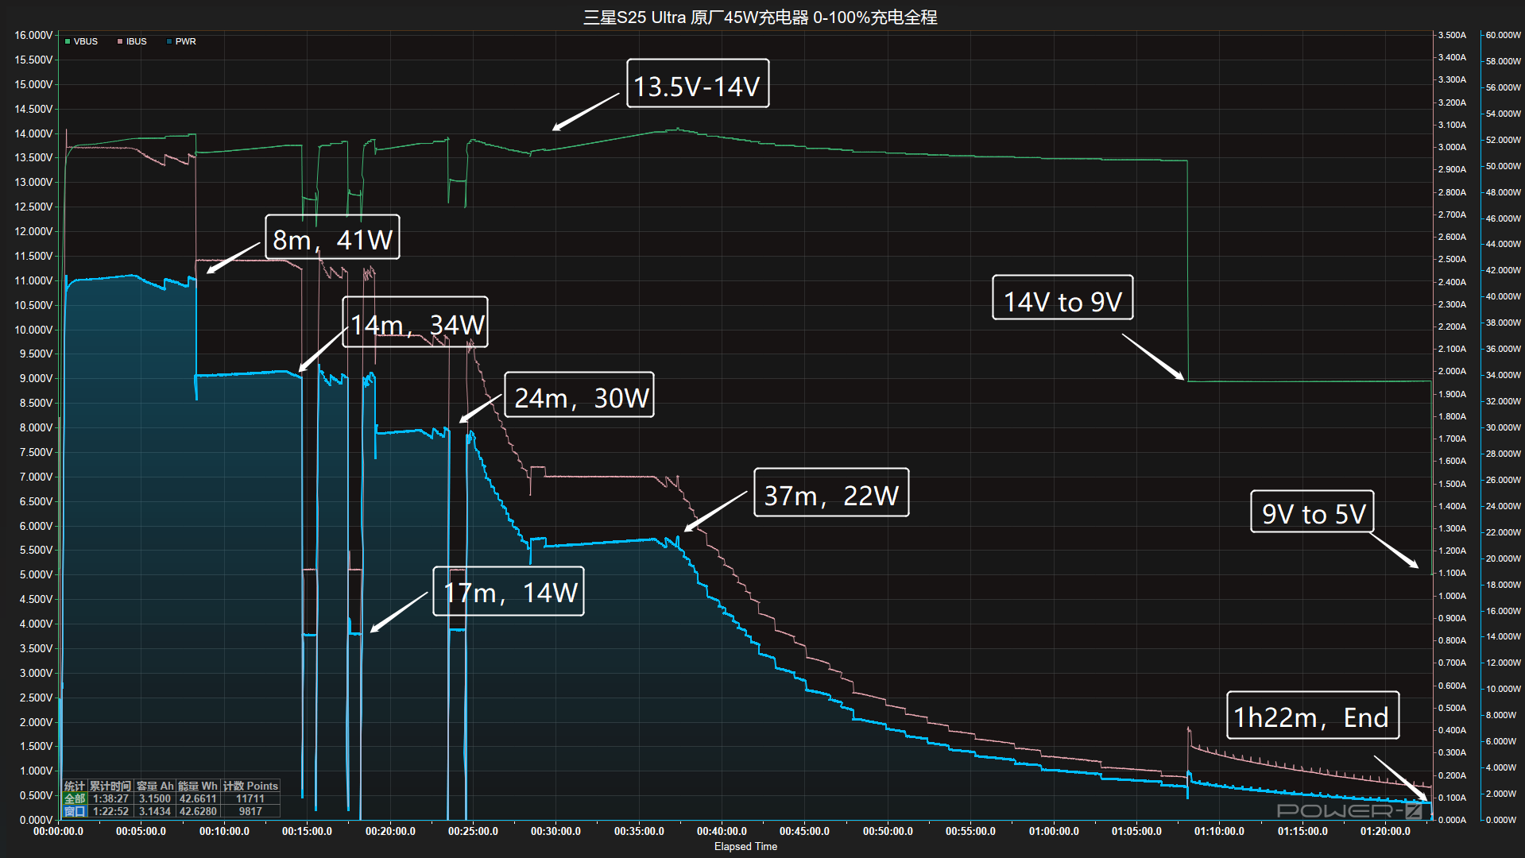1525x858 pixels.
Task: Click the 9.000V voltage axis label
Action: (36, 378)
